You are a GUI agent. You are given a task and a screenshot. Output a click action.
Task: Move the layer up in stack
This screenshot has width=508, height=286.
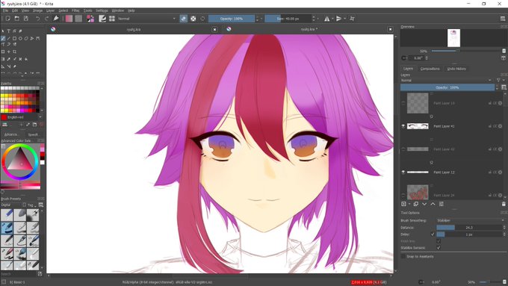[x=433, y=204]
